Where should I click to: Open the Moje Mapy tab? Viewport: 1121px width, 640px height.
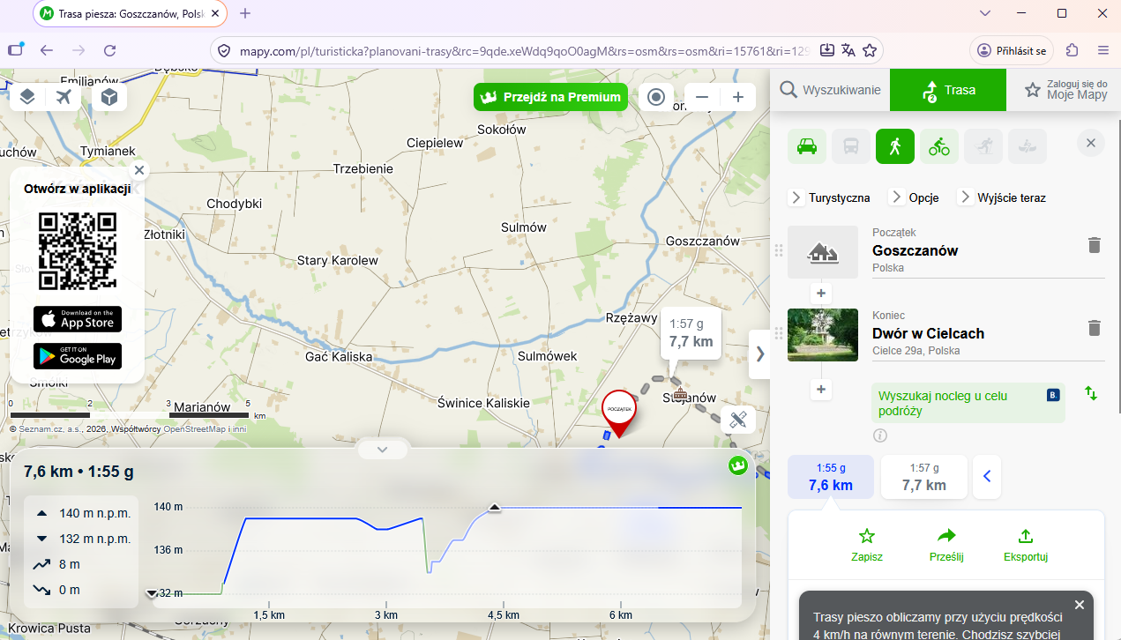(x=1065, y=90)
